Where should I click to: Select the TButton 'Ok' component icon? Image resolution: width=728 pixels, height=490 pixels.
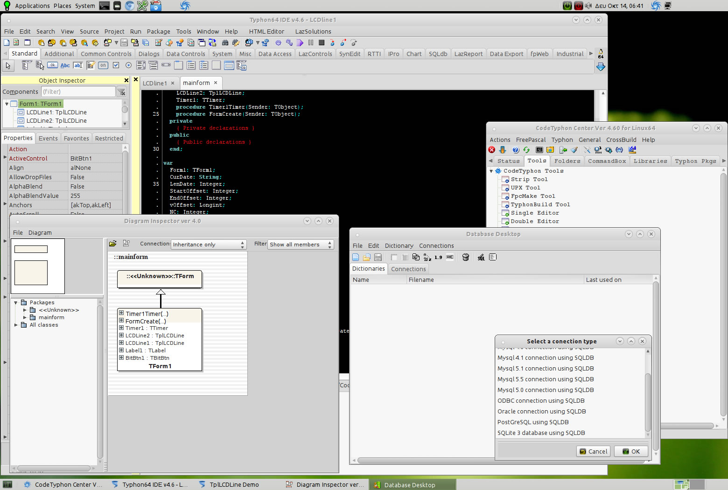click(x=53, y=65)
